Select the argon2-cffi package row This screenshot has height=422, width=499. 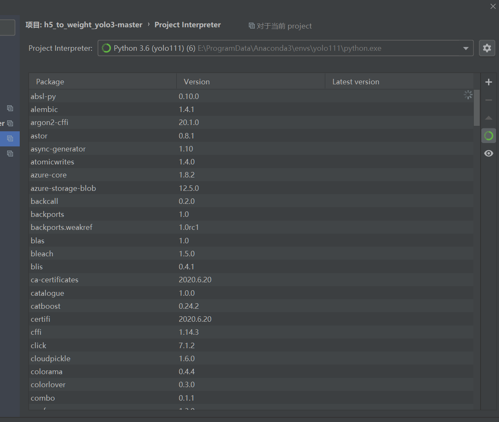251,122
